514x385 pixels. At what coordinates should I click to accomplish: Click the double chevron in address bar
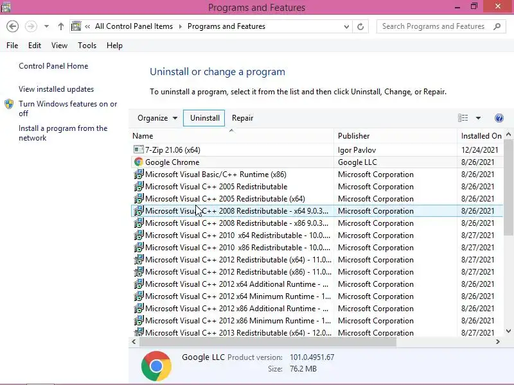pyautogui.click(x=87, y=26)
